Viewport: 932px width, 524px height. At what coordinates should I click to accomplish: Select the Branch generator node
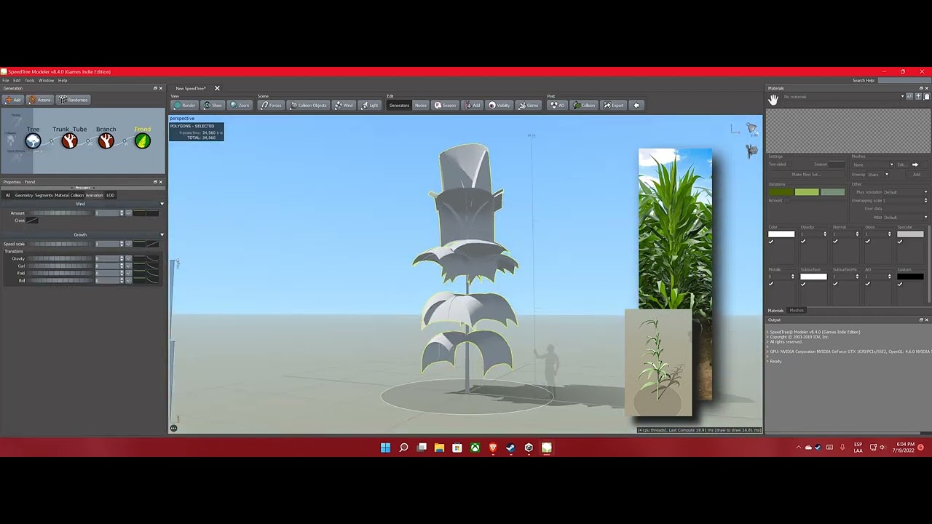pyautogui.click(x=106, y=140)
